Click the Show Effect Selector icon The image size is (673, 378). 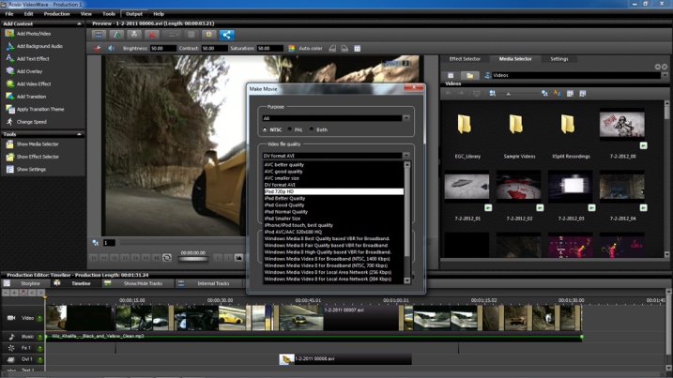tap(9, 157)
